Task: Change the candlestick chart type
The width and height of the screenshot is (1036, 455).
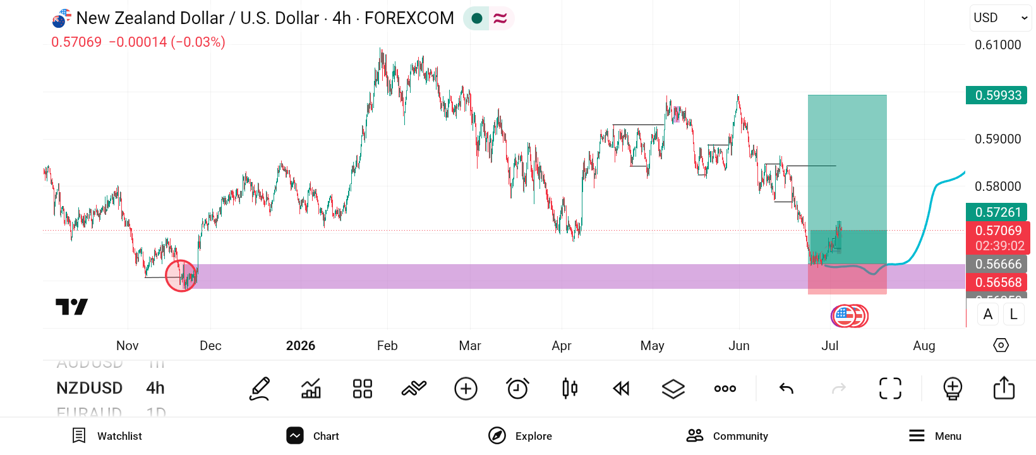Action: tap(570, 389)
